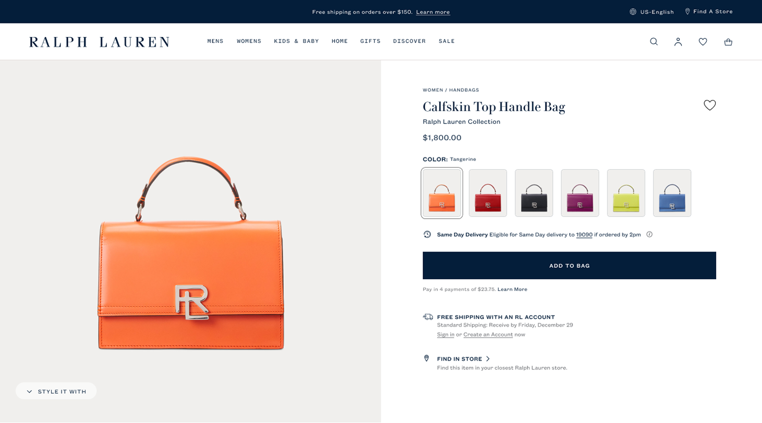Viewport: 762px width, 423px height.
Task: Click the Find A Store pin icon
Action: click(x=687, y=11)
